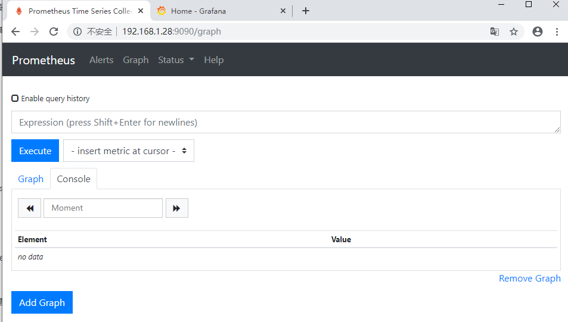Focus the Expression input box
Screen dimensions: 568x322
(x=286, y=122)
